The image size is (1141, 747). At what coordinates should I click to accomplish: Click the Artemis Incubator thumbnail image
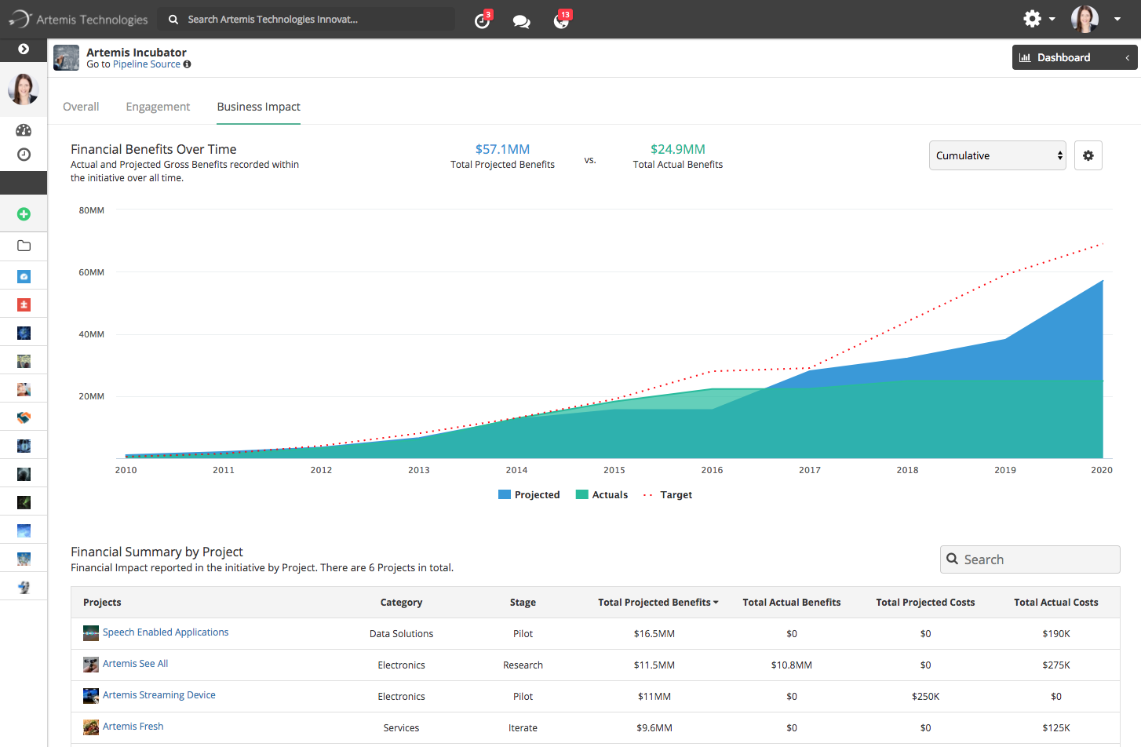(66, 58)
